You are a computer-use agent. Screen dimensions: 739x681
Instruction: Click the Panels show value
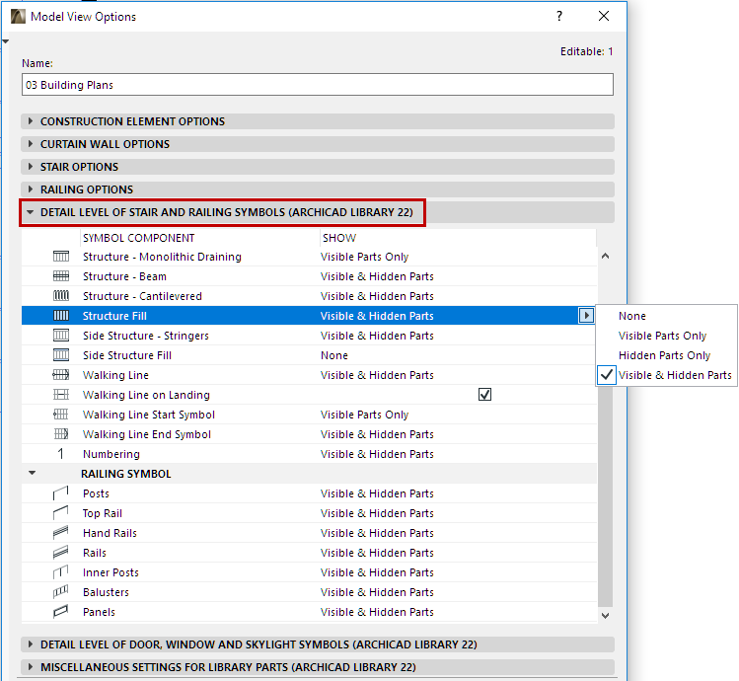tap(377, 612)
